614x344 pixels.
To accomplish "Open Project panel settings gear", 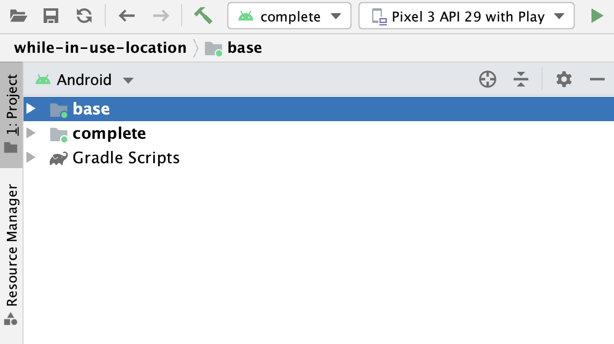I will point(564,79).
